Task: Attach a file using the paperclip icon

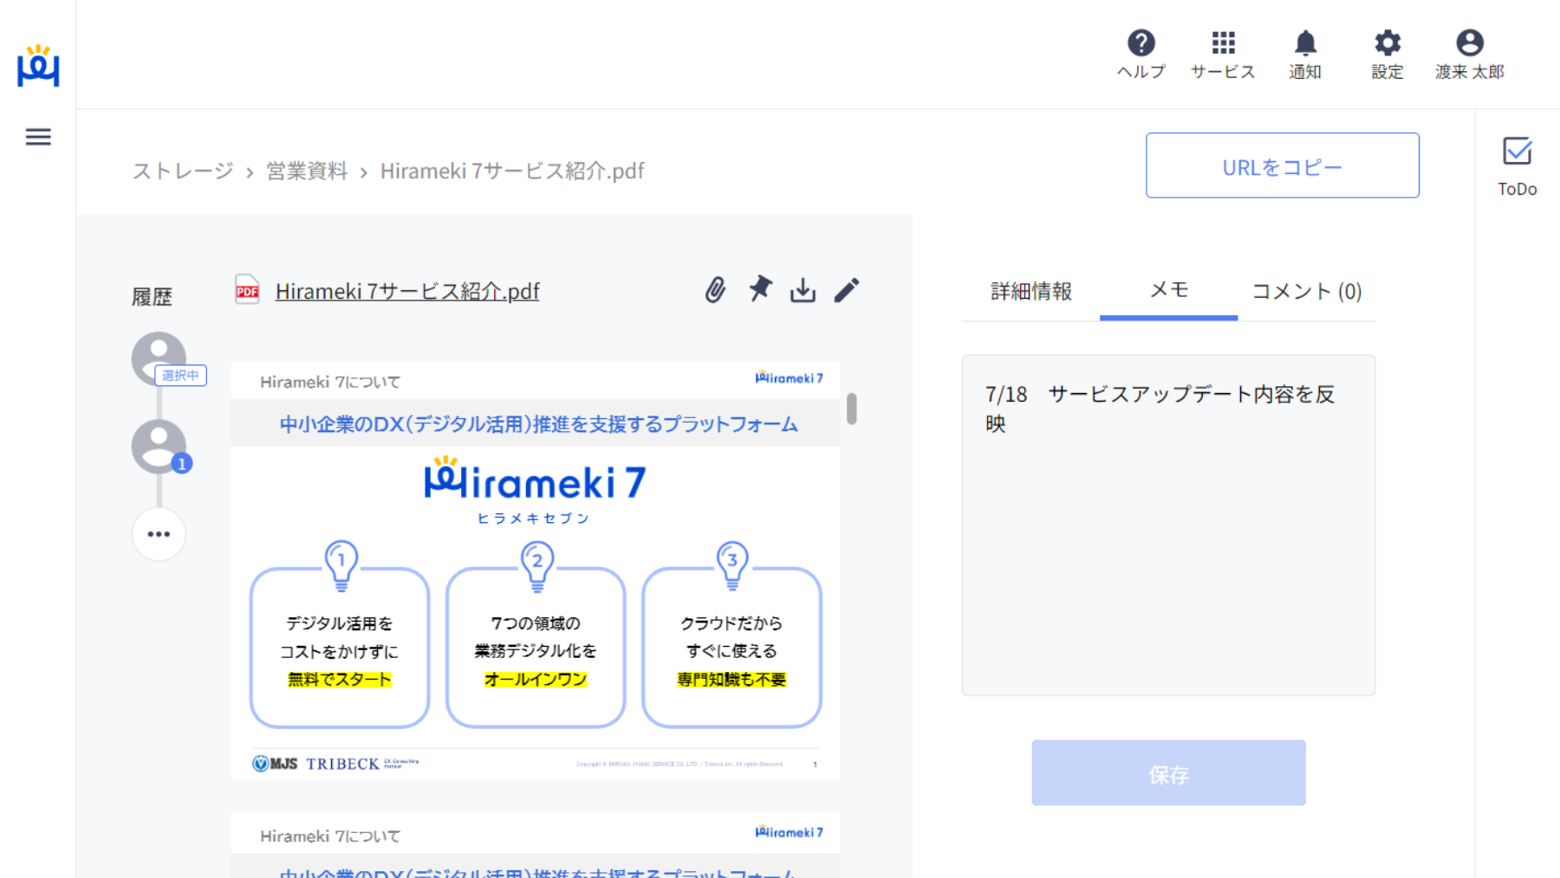Action: click(x=716, y=291)
